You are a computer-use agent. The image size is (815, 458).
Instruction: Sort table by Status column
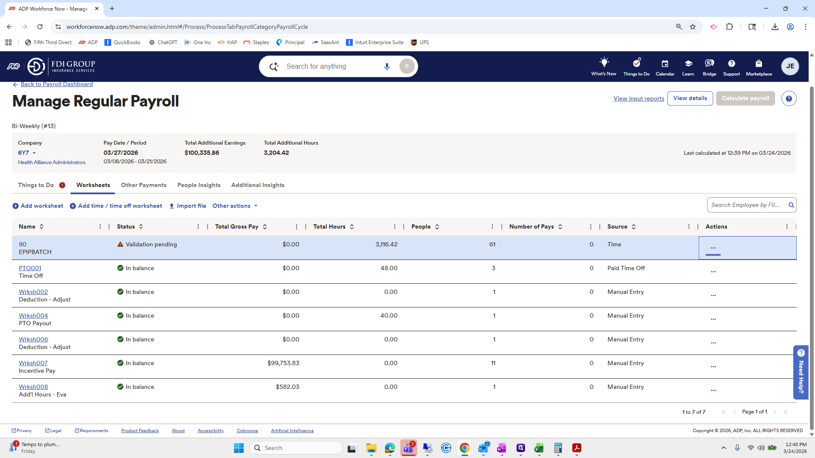141,227
